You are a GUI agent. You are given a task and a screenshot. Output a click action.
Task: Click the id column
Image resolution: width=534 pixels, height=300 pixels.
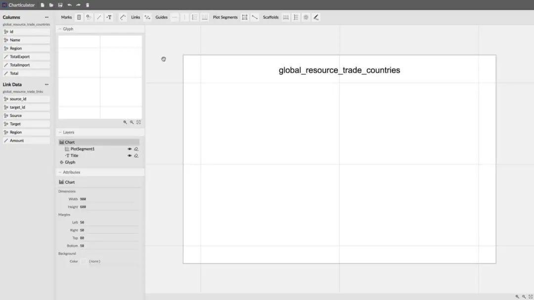pos(26,32)
